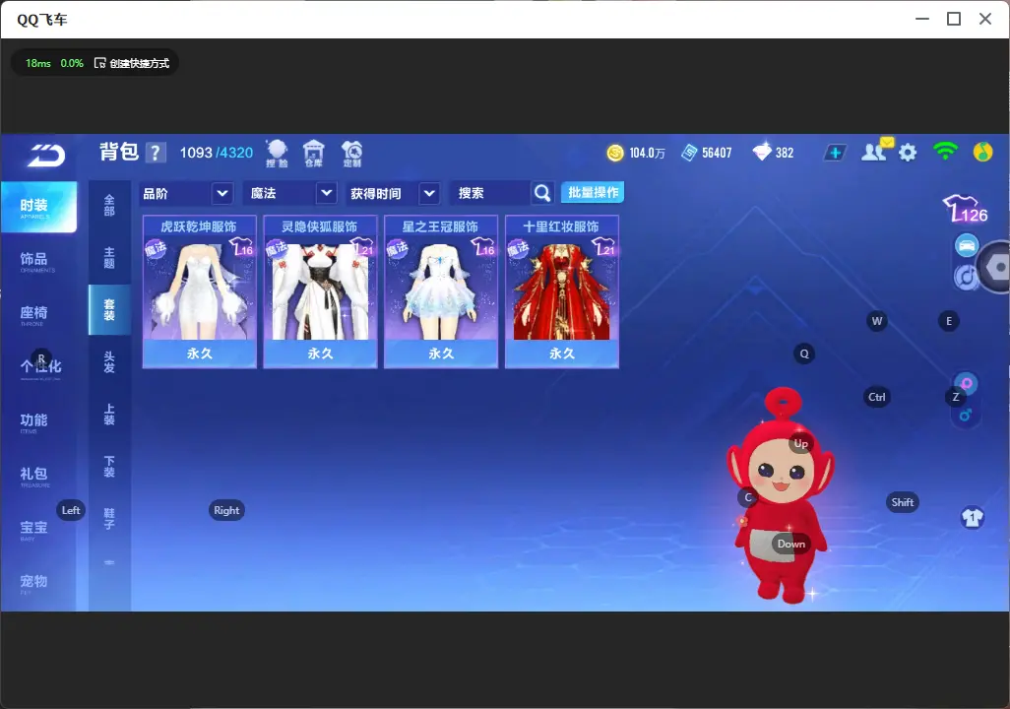Screen dimensions: 1010x709
Task: Switch to the 座椅 throne tab
Action: coord(34,314)
